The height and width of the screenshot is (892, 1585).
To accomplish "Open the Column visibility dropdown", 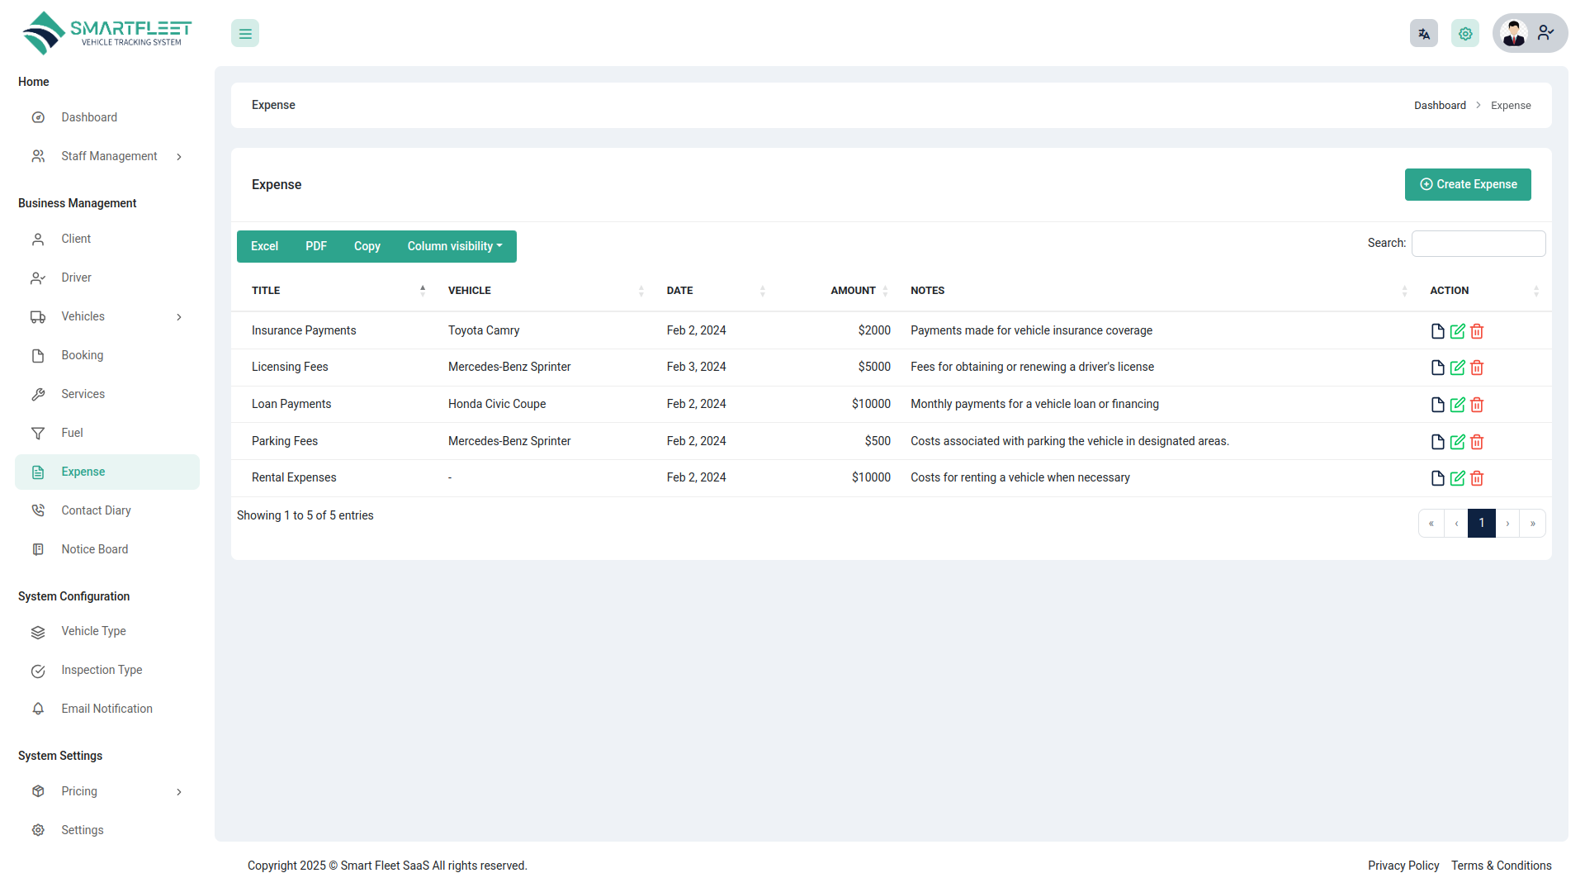I will tap(454, 246).
